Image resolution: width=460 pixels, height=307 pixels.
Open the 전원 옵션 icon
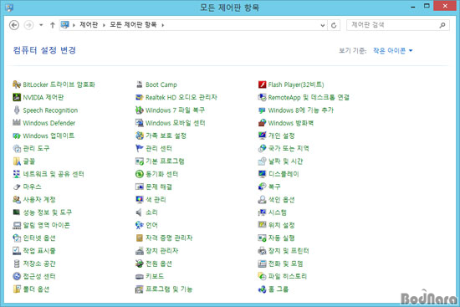[140, 264]
